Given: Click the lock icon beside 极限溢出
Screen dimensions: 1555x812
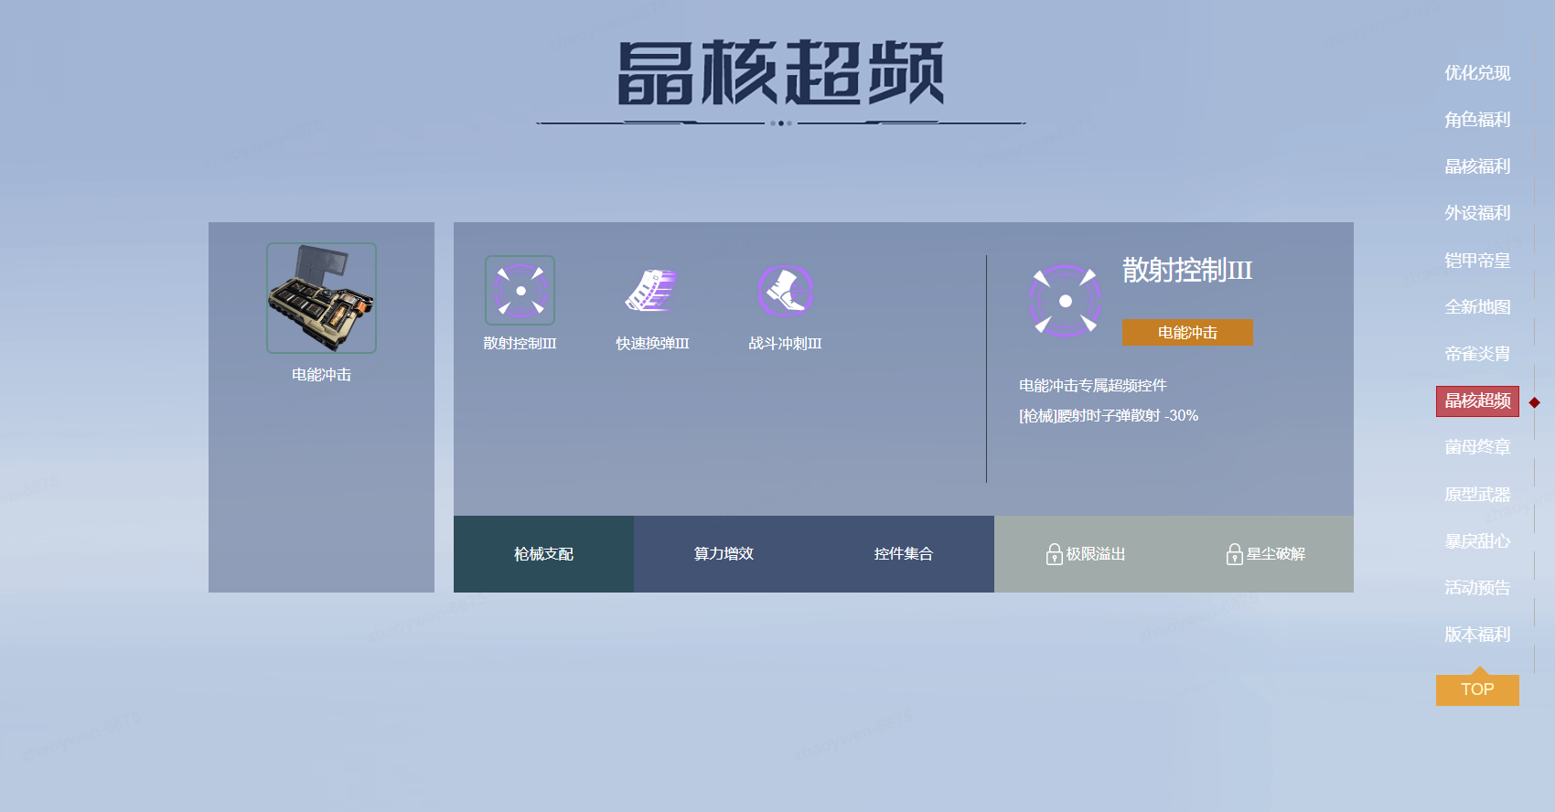Looking at the screenshot, I should (1054, 554).
